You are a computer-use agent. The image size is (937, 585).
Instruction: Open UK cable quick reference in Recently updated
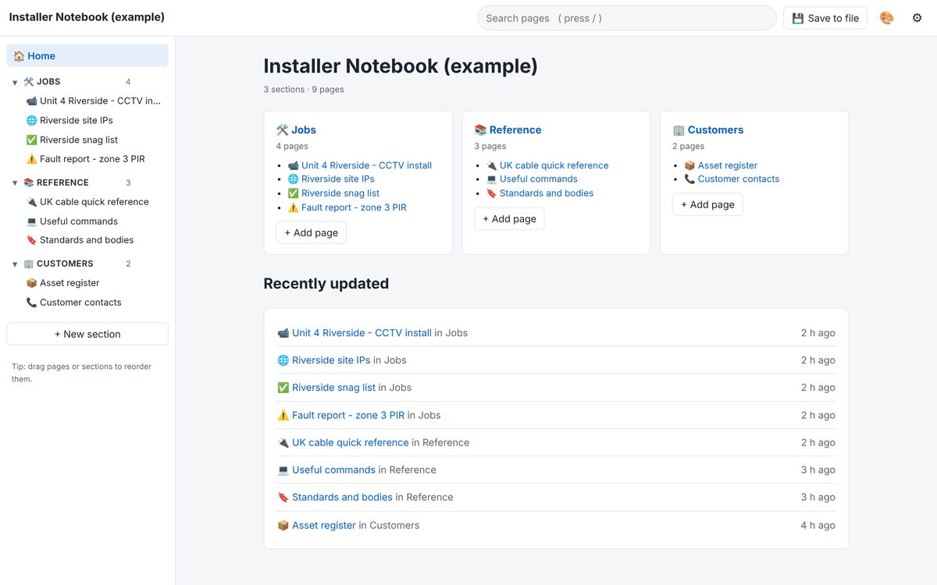click(343, 443)
